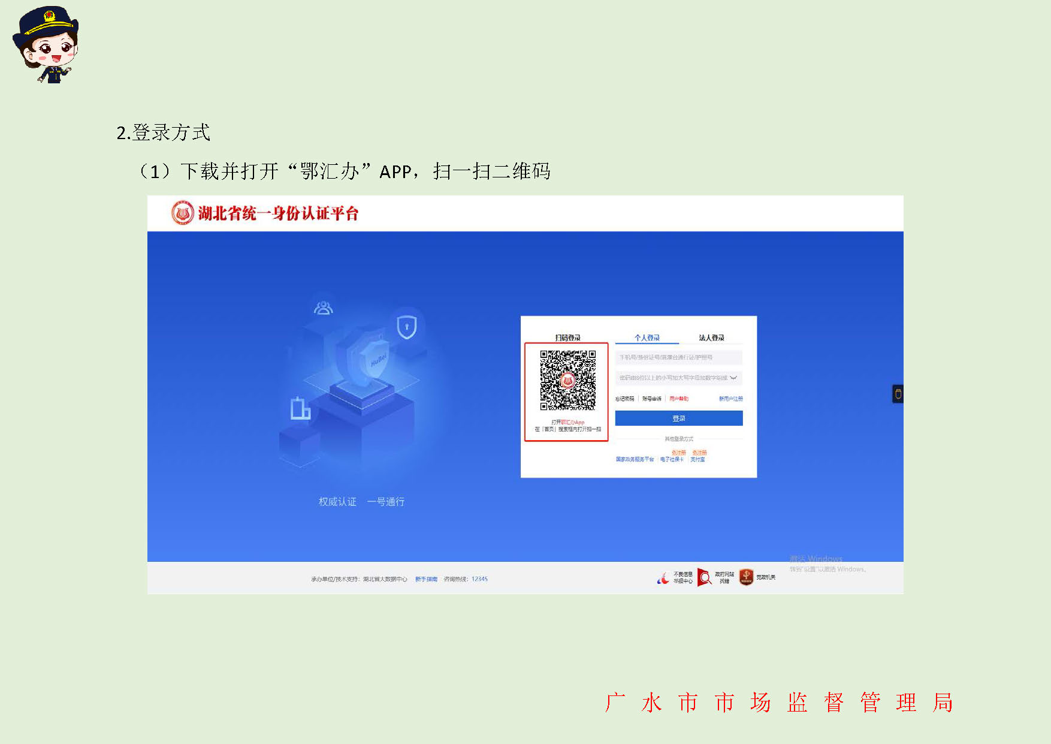Click the users group icon in illustration
The height and width of the screenshot is (744, 1051).
click(324, 308)
